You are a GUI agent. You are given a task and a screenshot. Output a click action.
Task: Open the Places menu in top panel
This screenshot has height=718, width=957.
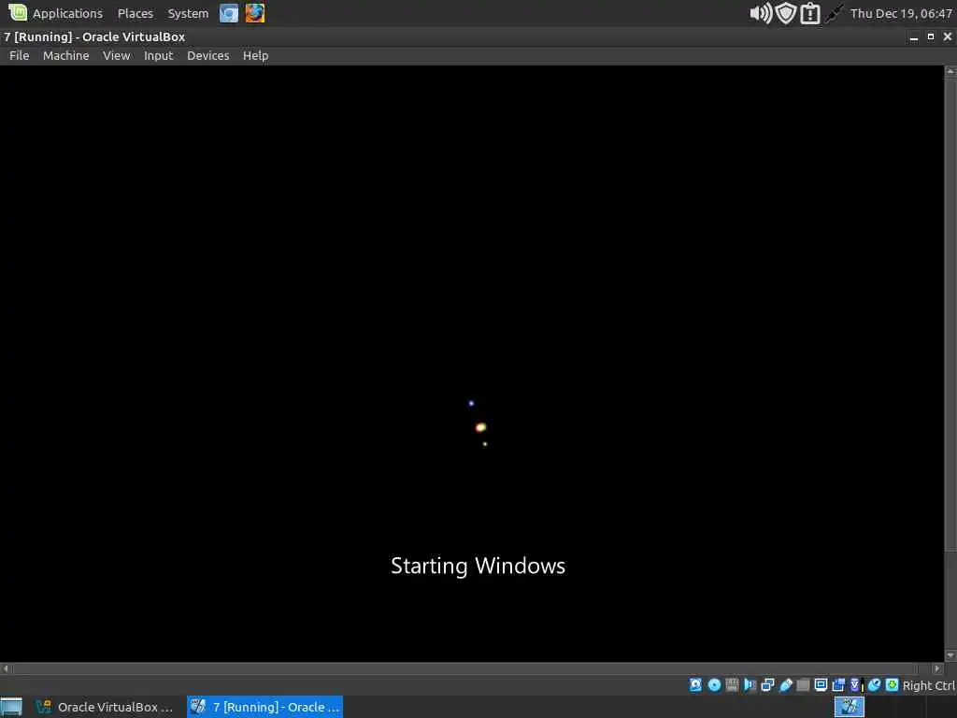pyautogui.click(x=135, y=13)
